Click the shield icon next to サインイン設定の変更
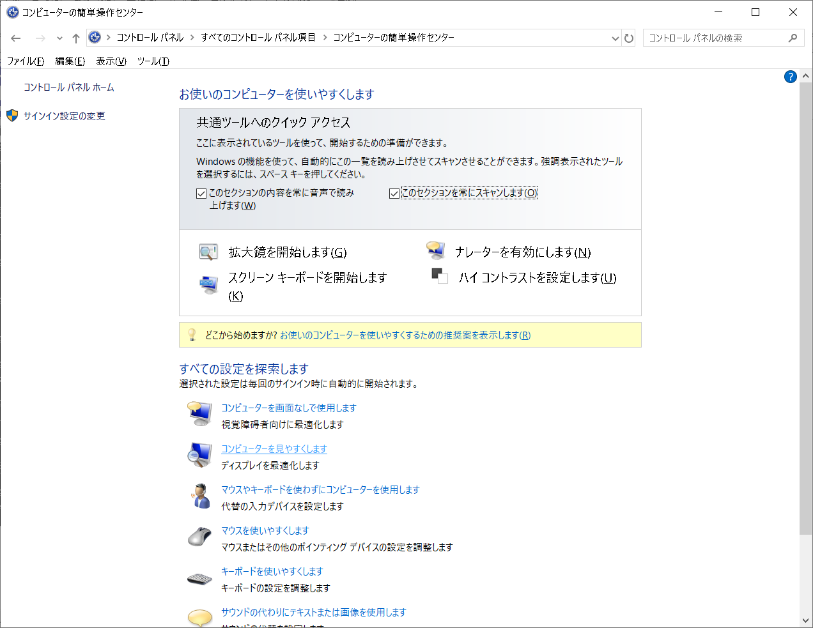Screen dimensions: 813x628 (13, 116)
